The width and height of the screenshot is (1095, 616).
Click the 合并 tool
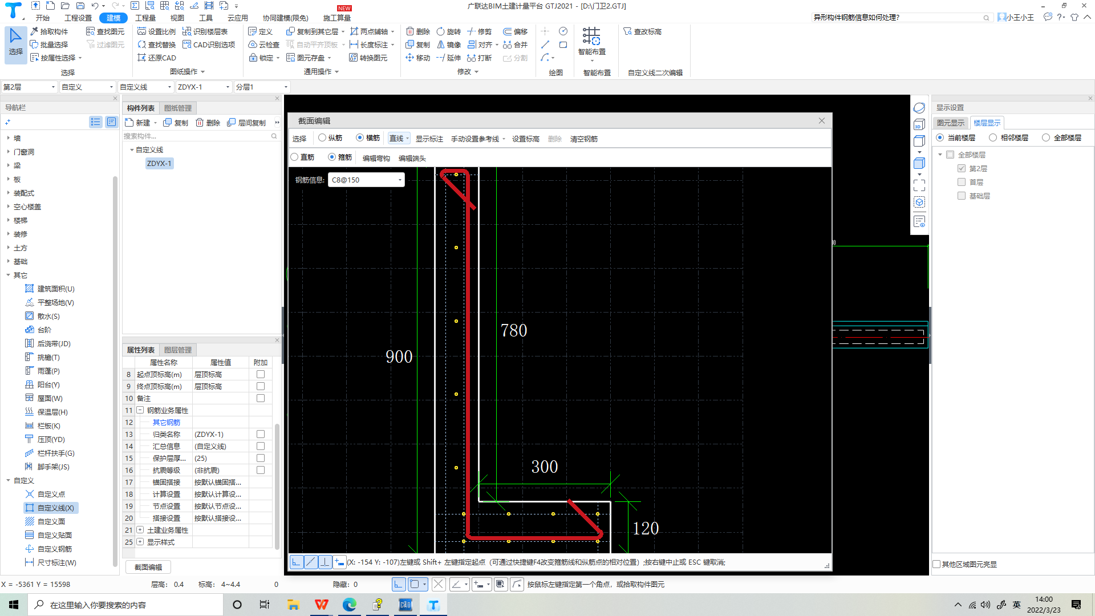[516, 44]
